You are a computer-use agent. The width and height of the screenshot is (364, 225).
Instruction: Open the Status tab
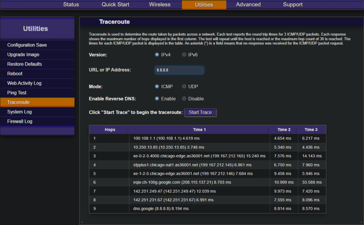point(71,5)
